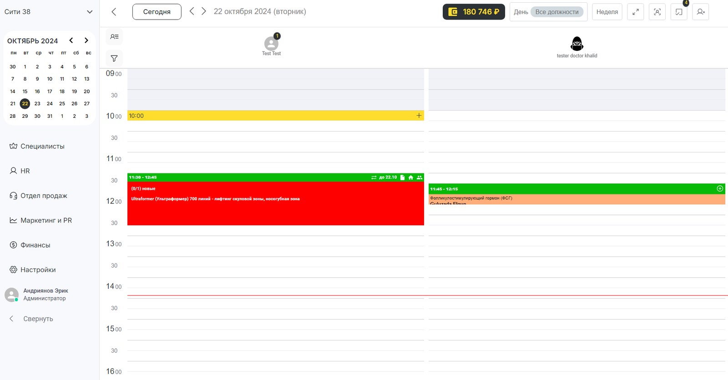Show previous month in mini calendar
Screen dimensions: 728x380
(x=71, y=41)
